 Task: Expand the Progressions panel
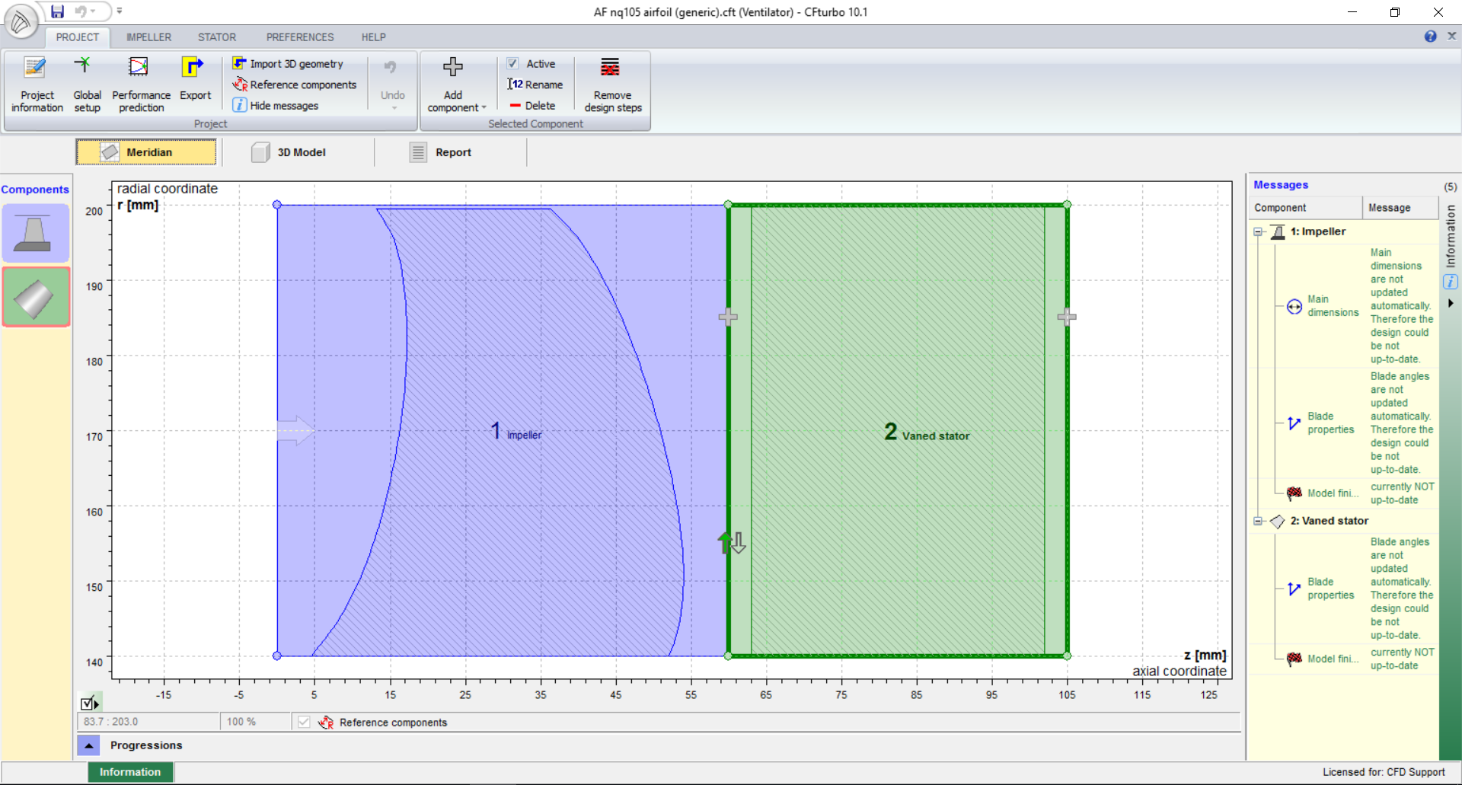89,745
